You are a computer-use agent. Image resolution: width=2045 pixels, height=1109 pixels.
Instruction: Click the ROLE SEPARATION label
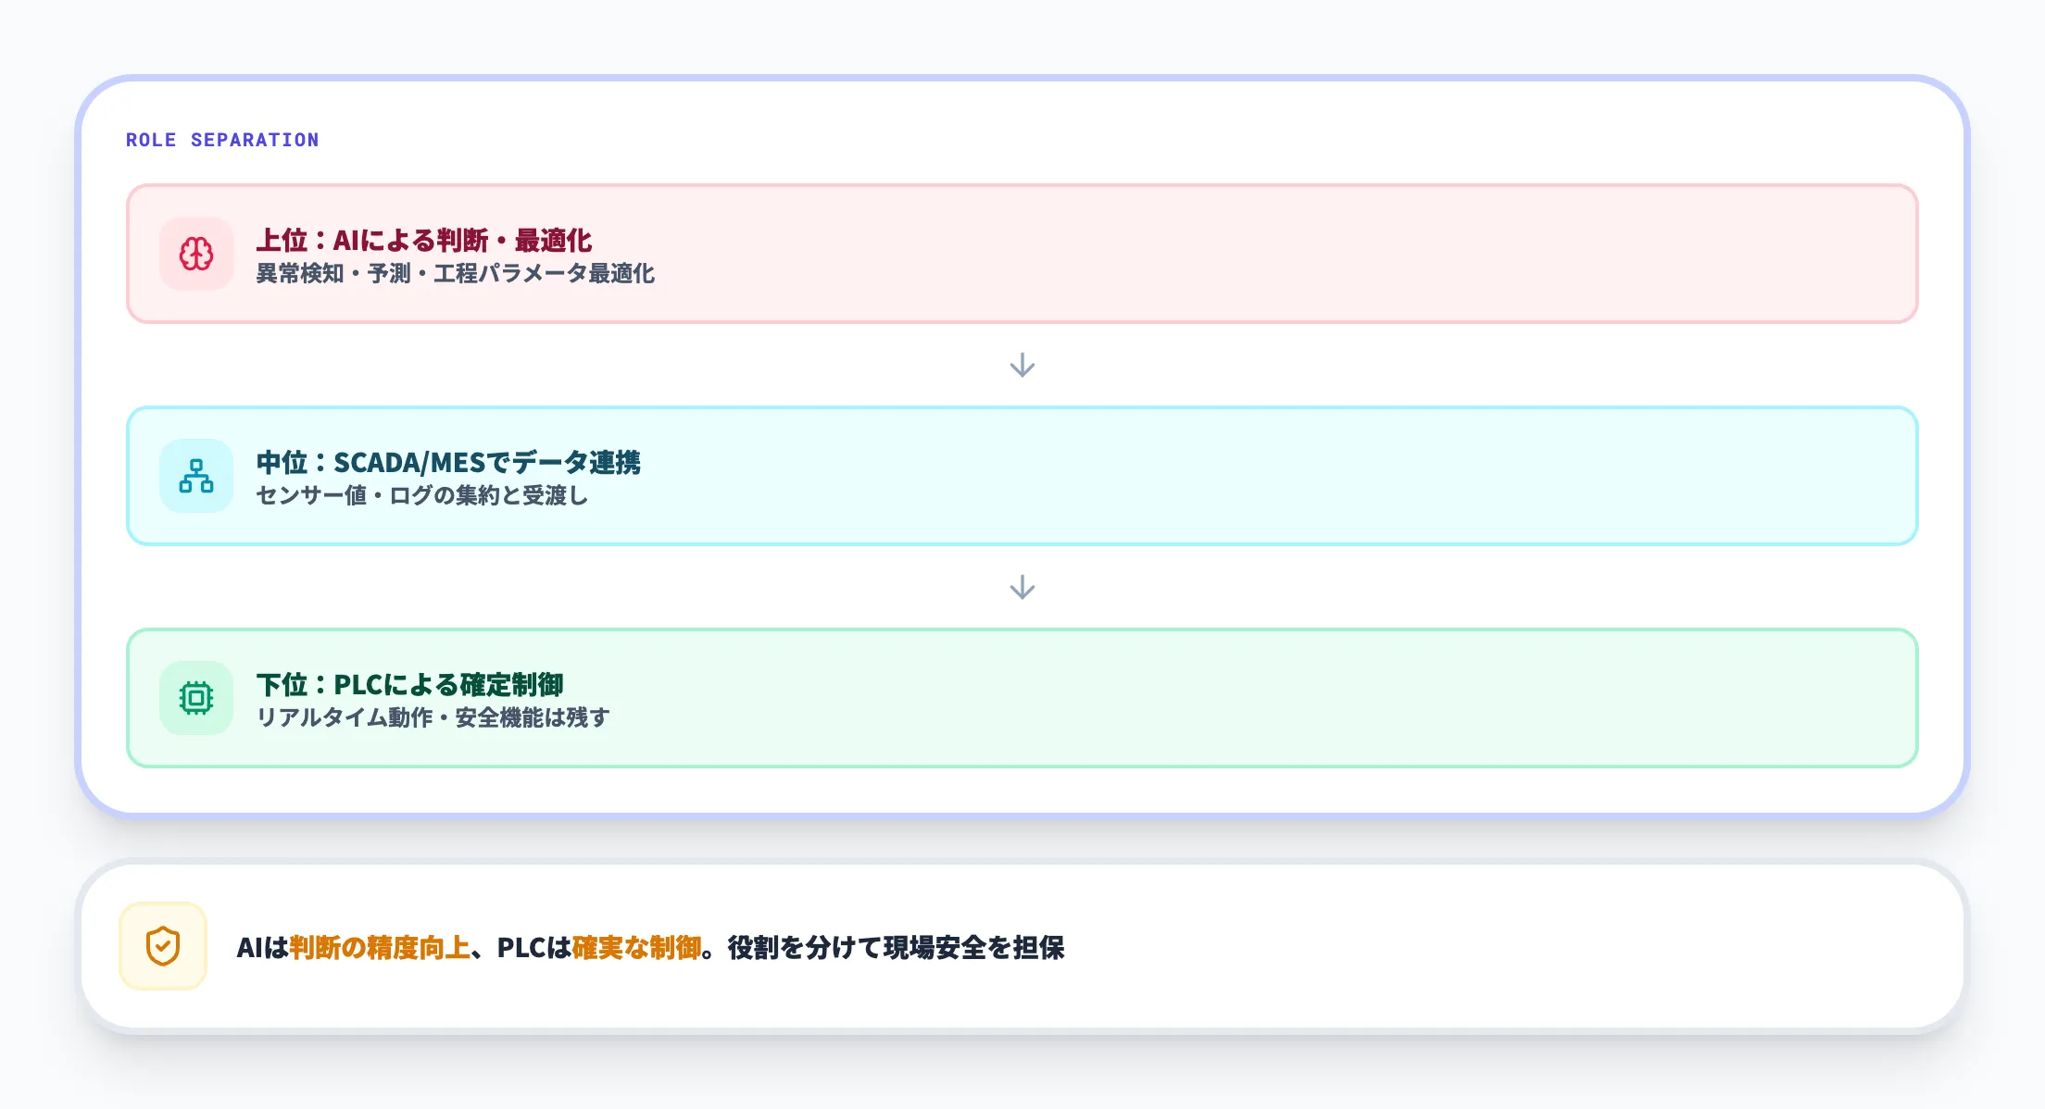pos(222,139)
